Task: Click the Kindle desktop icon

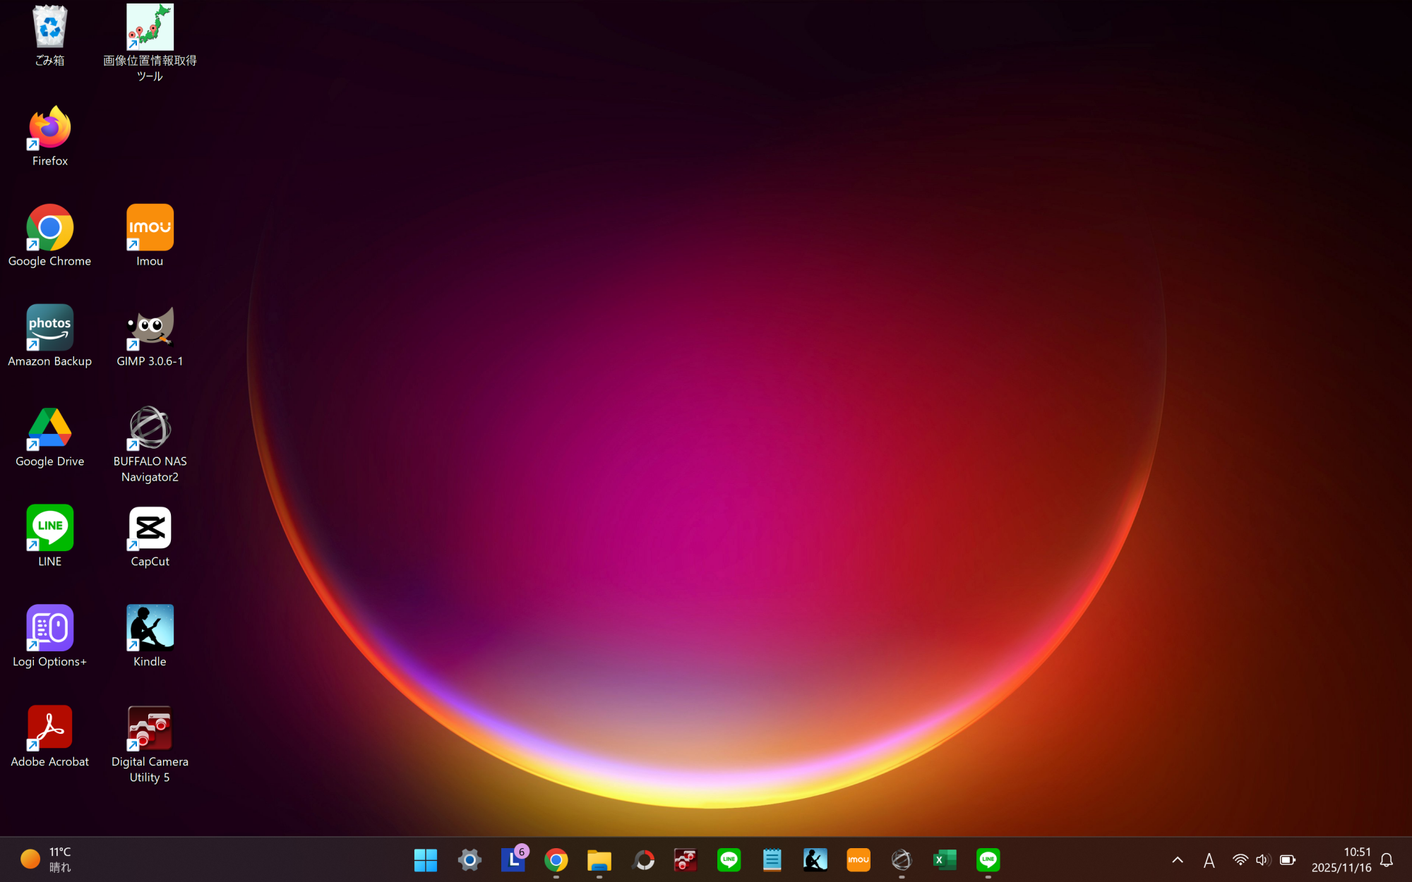Action: pos(150,629)
